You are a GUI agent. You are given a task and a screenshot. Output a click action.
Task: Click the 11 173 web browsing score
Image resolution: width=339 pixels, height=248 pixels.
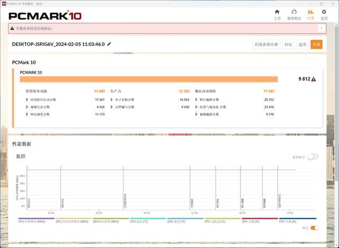point(100,114)
